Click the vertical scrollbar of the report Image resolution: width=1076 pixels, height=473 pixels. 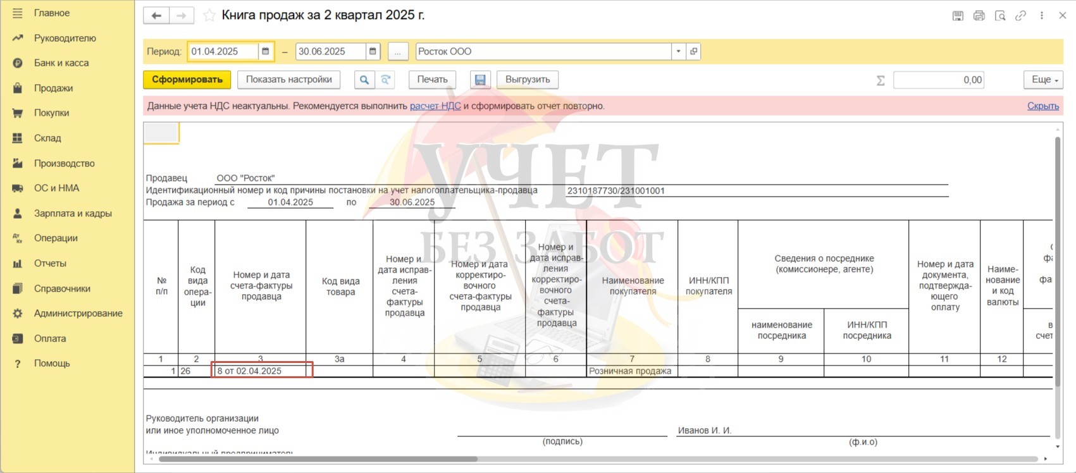click(x=1058, y=261)
